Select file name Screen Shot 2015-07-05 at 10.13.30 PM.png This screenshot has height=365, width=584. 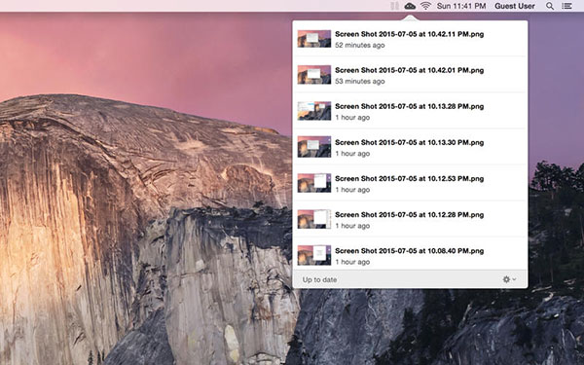[x=410, y=142]
